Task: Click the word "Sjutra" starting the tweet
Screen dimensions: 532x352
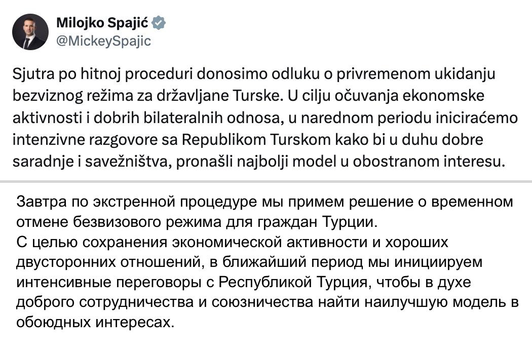Action: coord(30,74)
